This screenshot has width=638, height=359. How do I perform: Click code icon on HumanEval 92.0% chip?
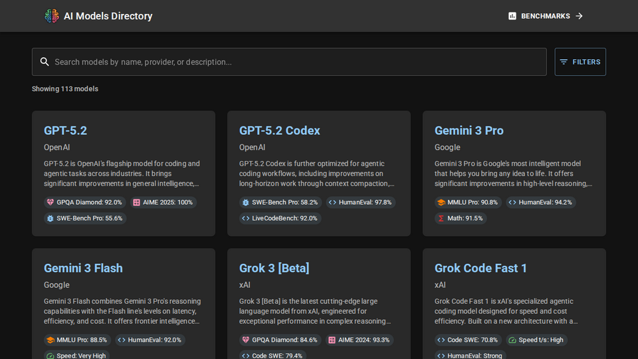tap(122, 340)
